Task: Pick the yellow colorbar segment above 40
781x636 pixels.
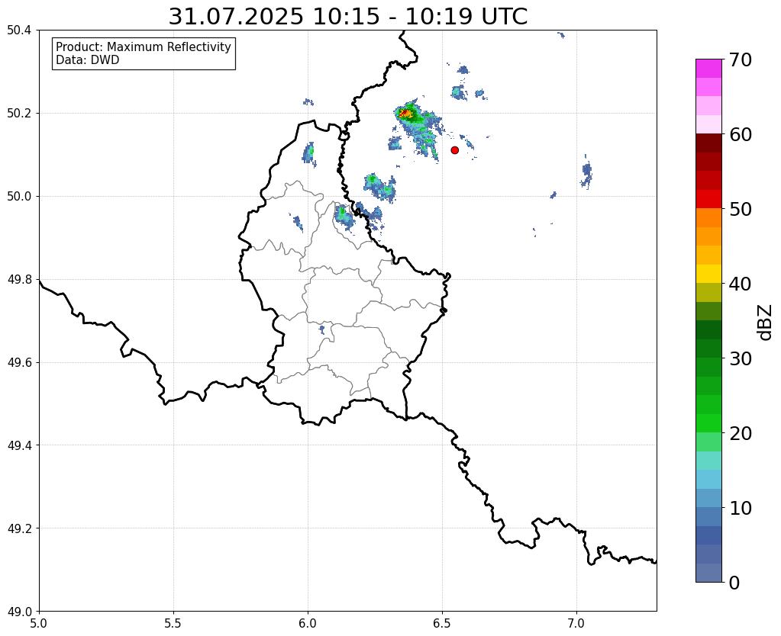Action: tap(708, 274)
